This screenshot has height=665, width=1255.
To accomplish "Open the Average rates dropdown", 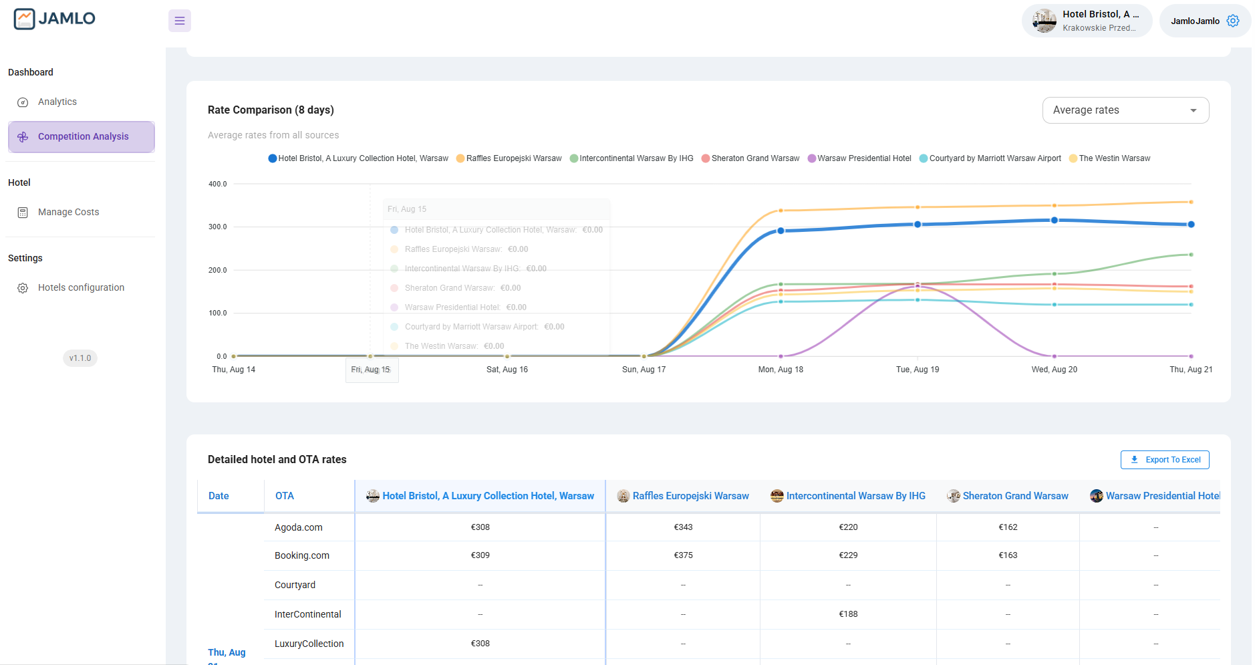I will pos(1125,110).
